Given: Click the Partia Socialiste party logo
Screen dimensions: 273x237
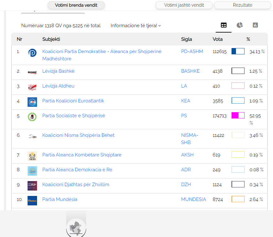Looking at the screenshot, I should pos(32,117).
